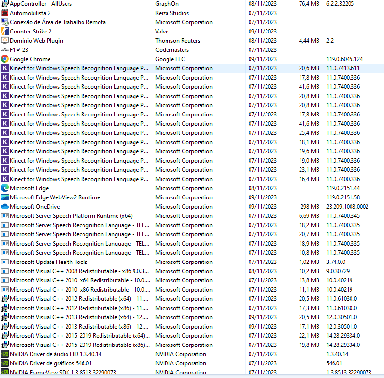
Task: Click the Kinect icon in the 20,6 MB row
Action: (x=5, y=68)
